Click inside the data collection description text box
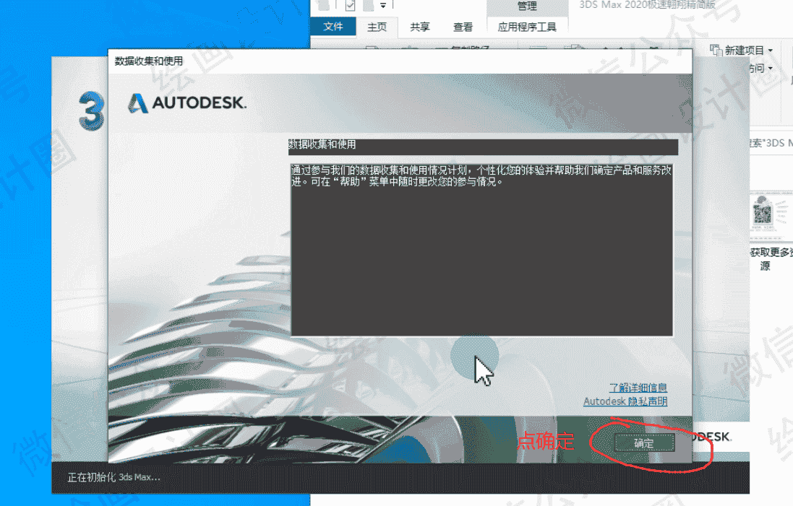 coord(481,250)
